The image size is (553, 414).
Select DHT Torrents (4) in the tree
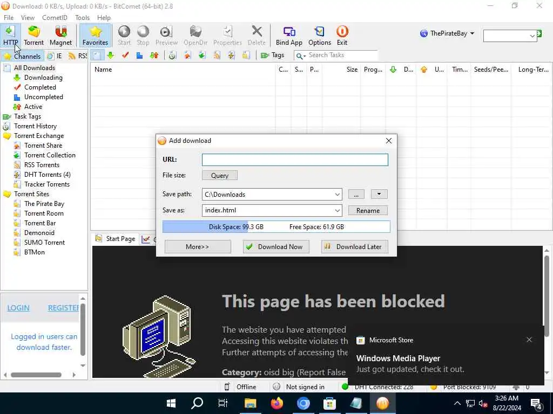tap(48, 175)
